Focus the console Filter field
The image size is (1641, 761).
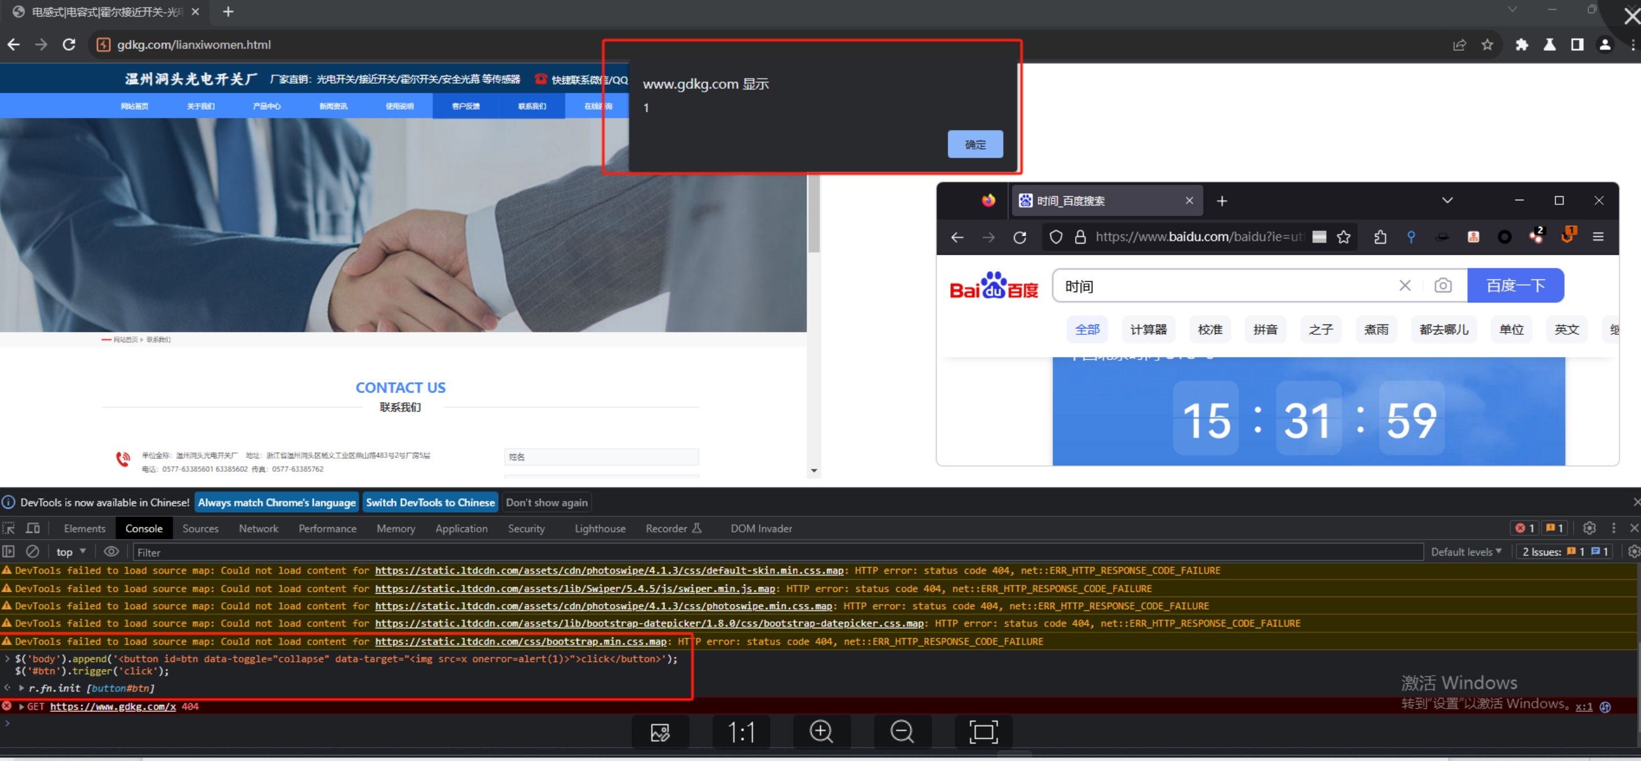point(777,552)
